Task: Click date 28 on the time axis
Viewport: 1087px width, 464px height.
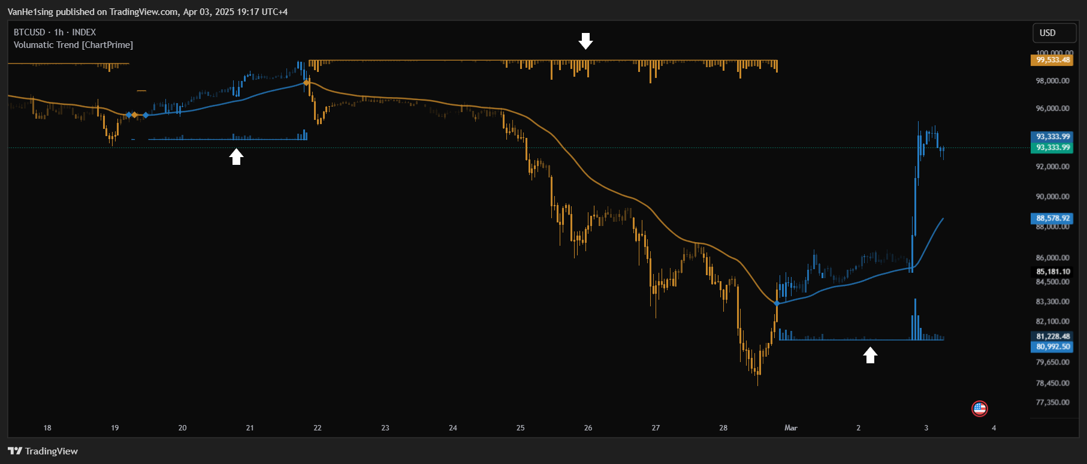Action: click(723, 427)
